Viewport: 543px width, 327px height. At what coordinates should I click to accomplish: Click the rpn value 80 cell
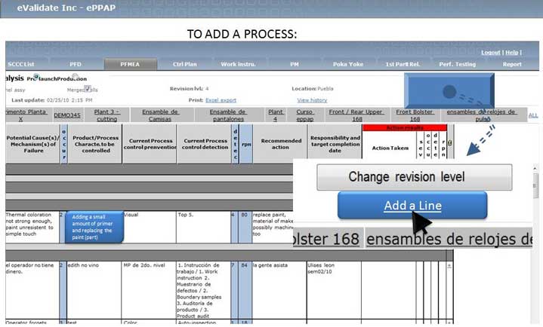tap(245, 227)
